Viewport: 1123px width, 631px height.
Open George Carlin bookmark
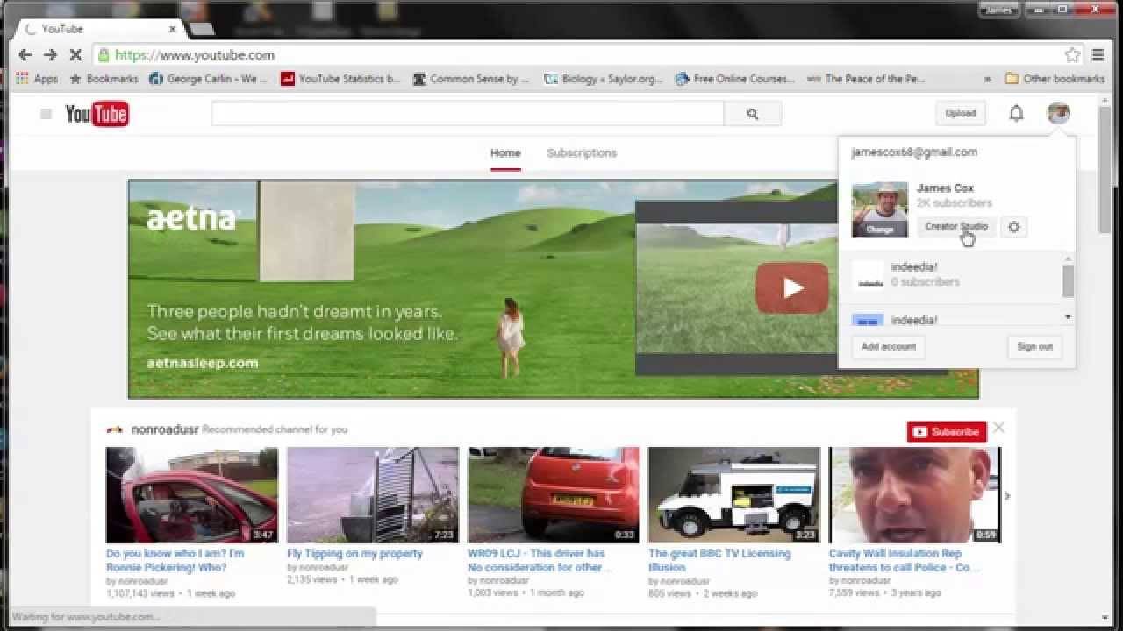(x=208, y=79)
